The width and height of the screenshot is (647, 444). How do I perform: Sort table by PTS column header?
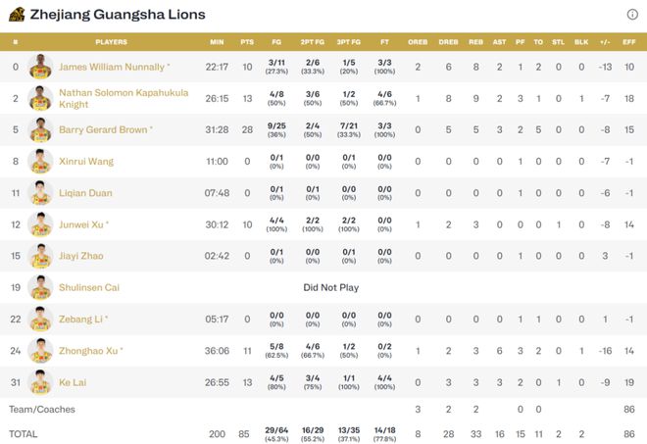click(x=246, y=42)
